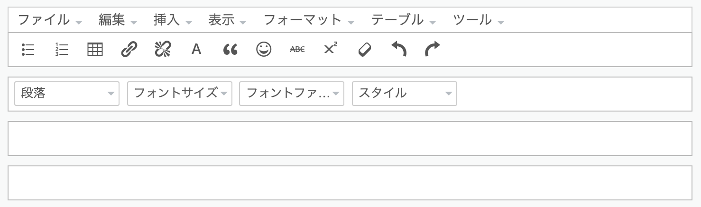Undo the last action with arrow

tap(398, 49)
